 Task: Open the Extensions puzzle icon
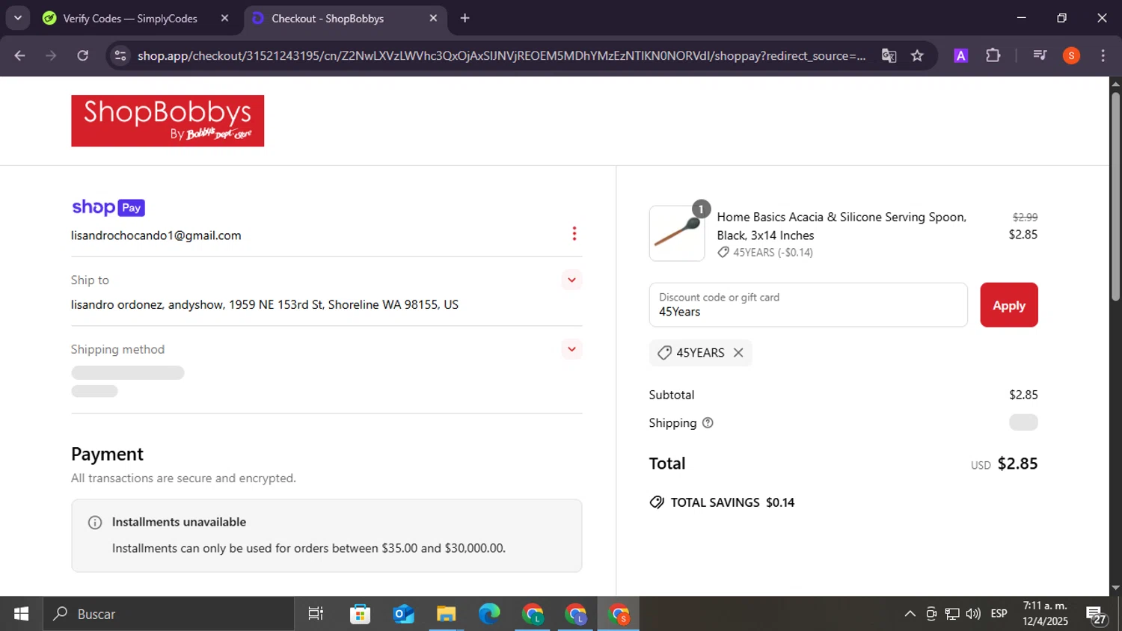pyautogui.click(x=993, y=55)
